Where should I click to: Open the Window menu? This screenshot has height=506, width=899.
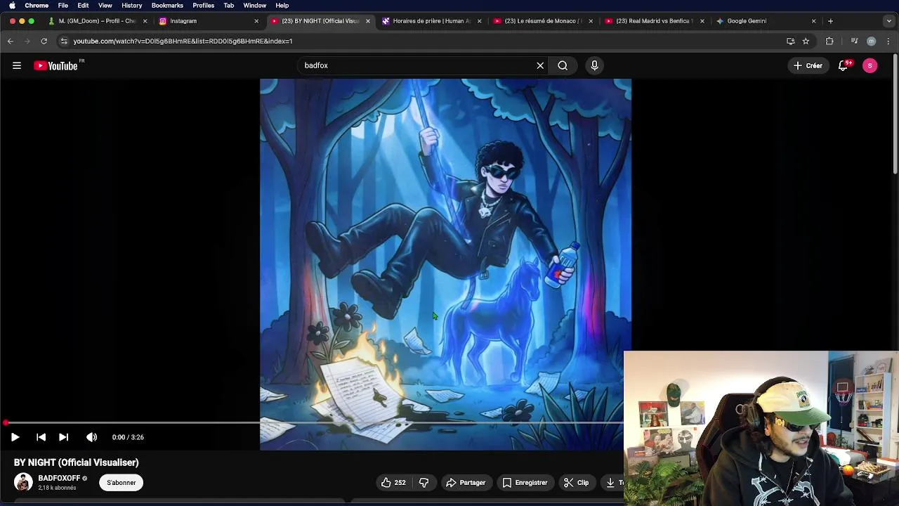coord(254,6)
